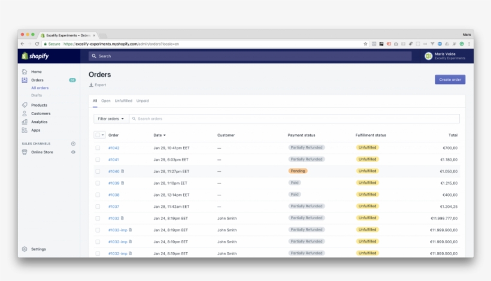Click the add sales channel plus icon
The height and width of the screenshot is (281, 491).
pos(73,144)
